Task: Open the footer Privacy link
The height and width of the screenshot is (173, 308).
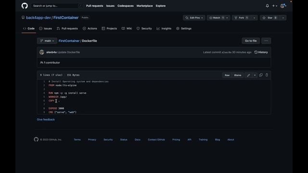Action: (92, 140)
